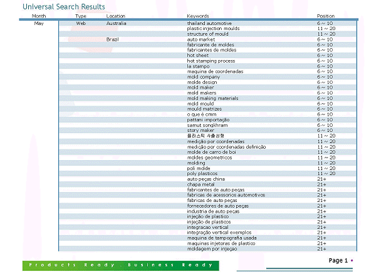Select keyword integração vertical exemplos
Screen dimensions: 376x277
(219, 233)
